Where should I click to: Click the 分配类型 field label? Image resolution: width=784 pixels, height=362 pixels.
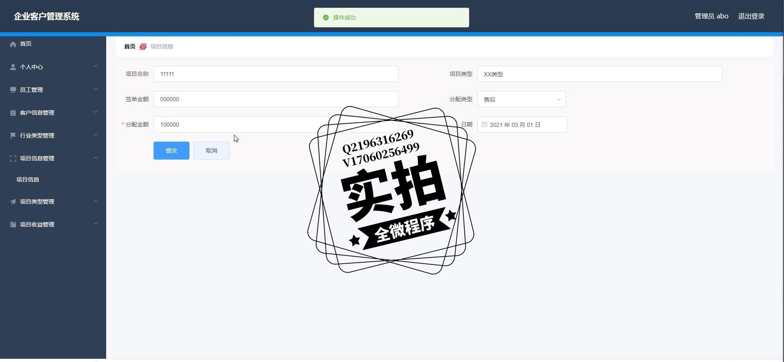click(461, 99)
